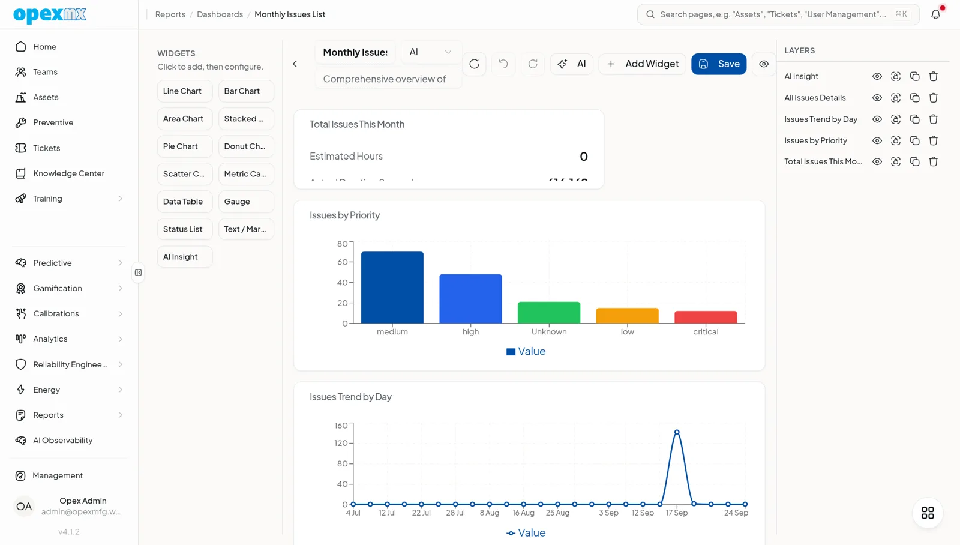Image resolution: width=960 pixels, height=545 pixels.
Task: Open the apps grid floating button
Action: [928, 513]
